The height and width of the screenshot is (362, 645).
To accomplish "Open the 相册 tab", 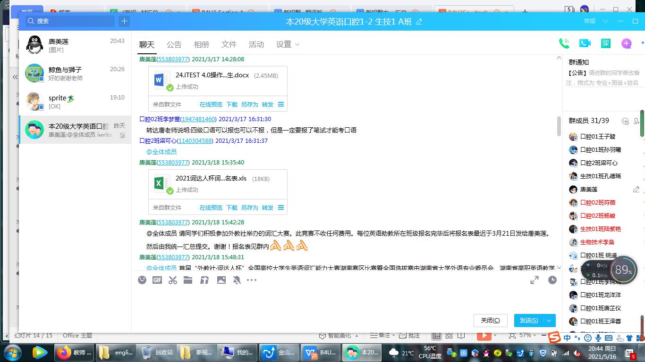I will (x=202, y=44).
